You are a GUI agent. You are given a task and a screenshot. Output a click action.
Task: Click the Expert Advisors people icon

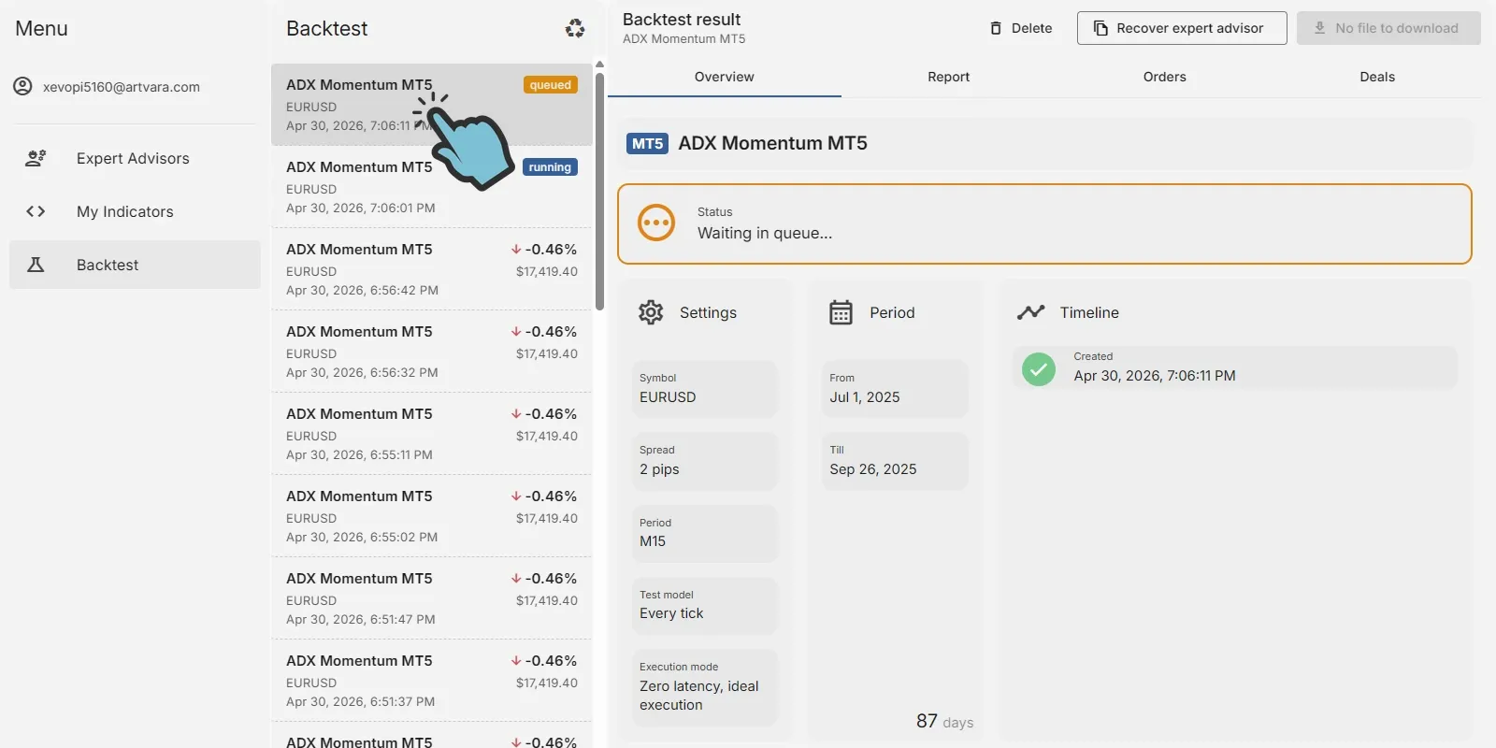(36, 158)
